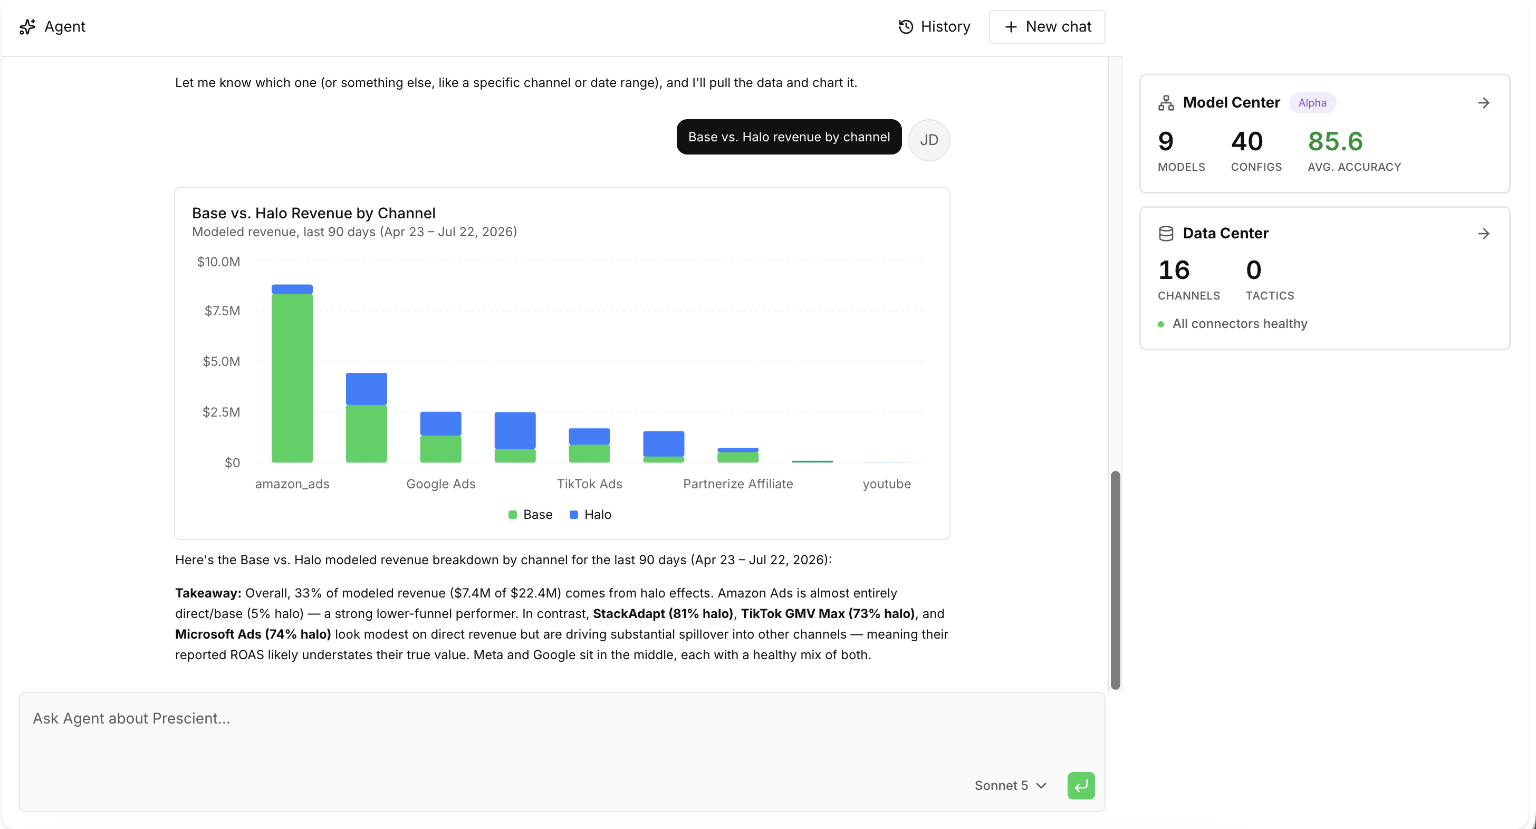
Task: Click the Base vs. Halo revenue message bubble
Action: [x=789, y=137]
